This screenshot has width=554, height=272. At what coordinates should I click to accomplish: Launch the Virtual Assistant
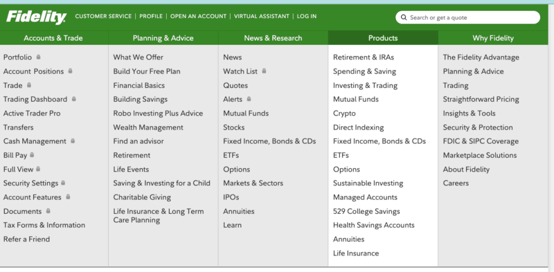coord(262,16)
